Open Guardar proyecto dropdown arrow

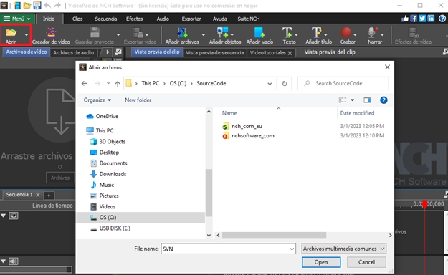(x=118, y=35)
